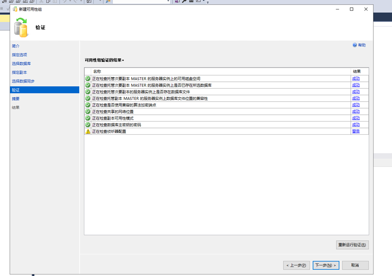Go back with the 上一步(P) button
The image size is (392, 276).
[x=297, y=265]
